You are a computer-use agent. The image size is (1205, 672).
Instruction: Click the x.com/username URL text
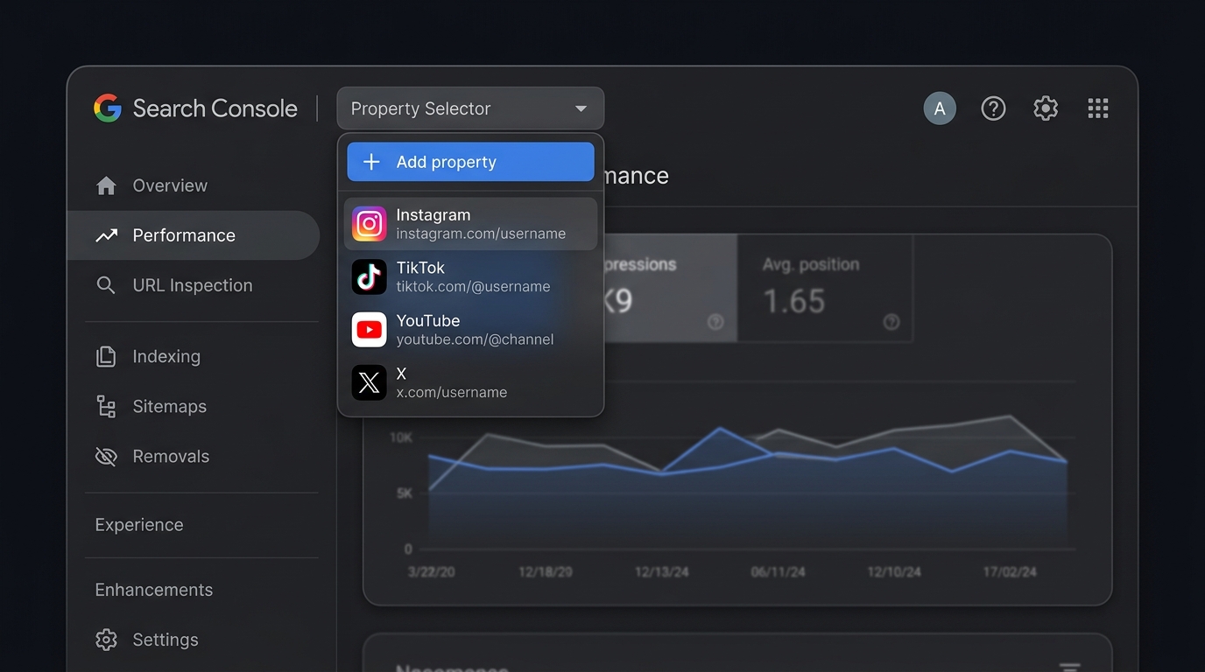click(452, 392)
